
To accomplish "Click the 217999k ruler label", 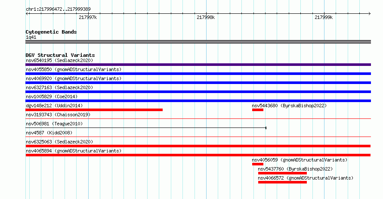I will coord(324,17).
